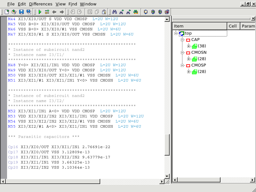Select the CAP red rectangle icon

click(x=188, y=40)
